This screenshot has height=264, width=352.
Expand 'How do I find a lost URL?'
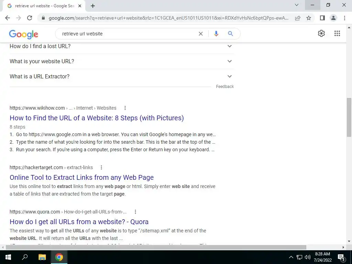[121, 46]
